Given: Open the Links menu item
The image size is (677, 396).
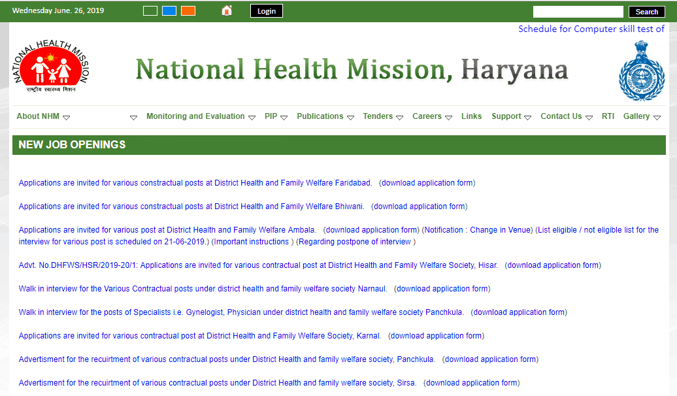Looking at the screenshot, I should pos(471,116).
